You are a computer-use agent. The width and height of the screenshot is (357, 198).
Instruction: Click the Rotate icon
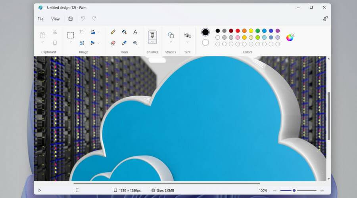[93, 32]
